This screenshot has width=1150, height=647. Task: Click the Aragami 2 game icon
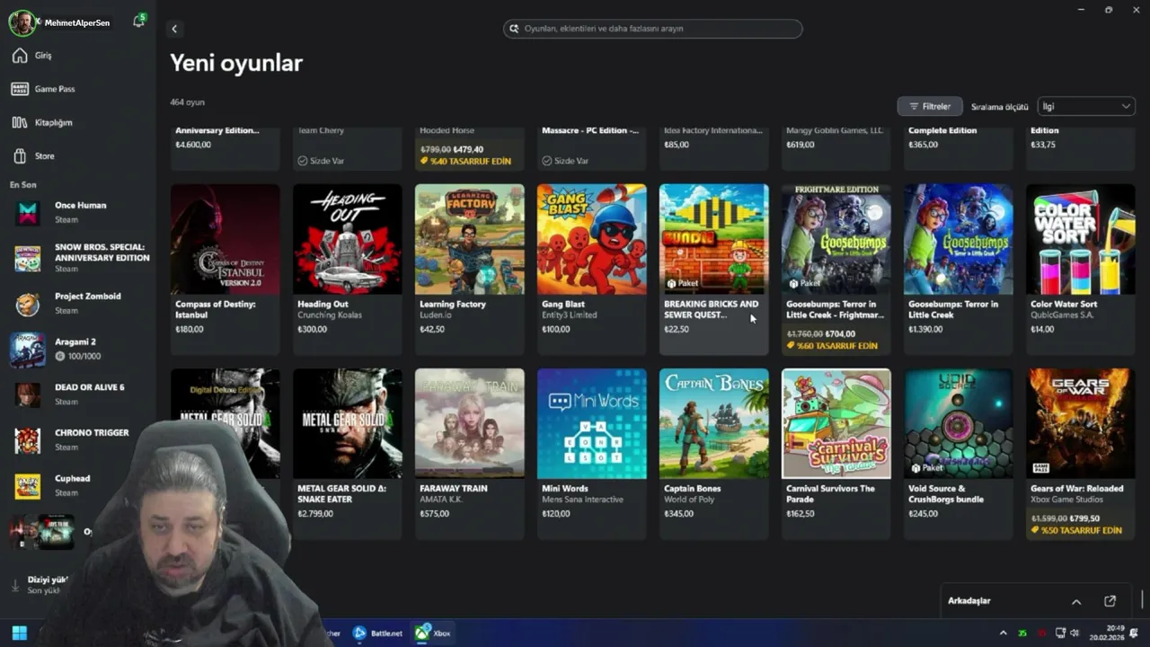coord(27,350)
